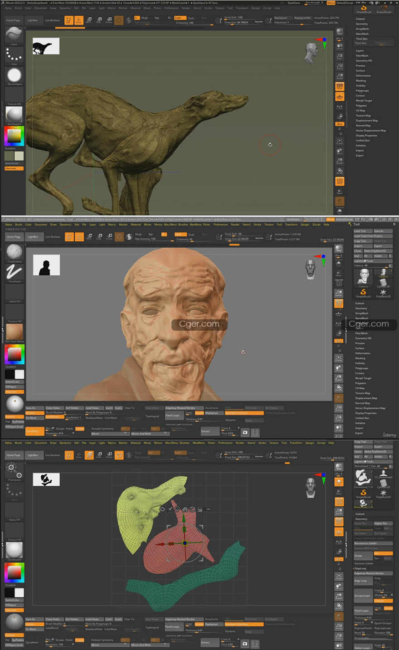Expand Dynamic Subdiv in DemoHead window

click(364, 563)
